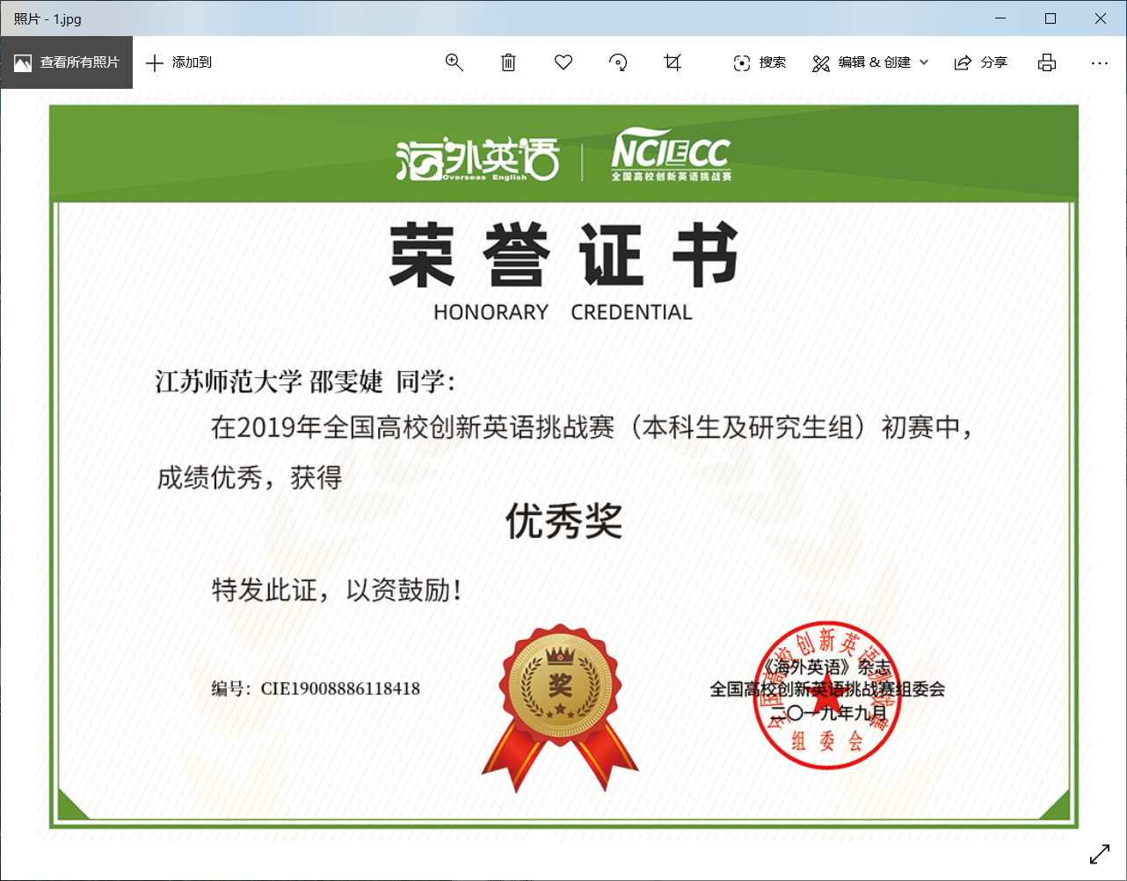
Task: Click the 荣誉证书 title in the photo
Action: pos(563,256)
